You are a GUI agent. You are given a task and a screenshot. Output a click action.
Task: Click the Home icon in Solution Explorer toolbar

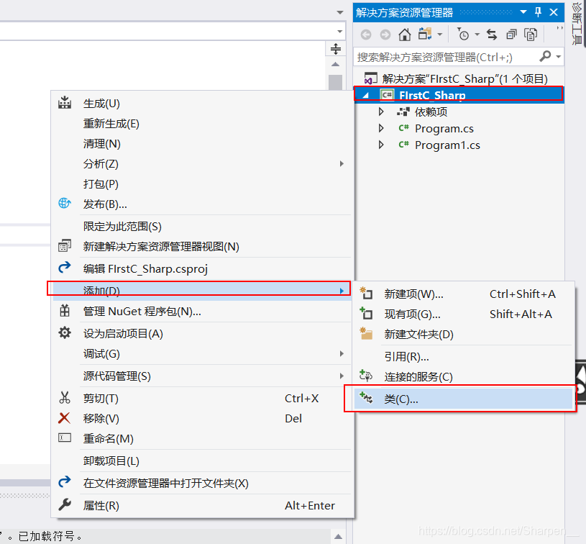point(404,35)
